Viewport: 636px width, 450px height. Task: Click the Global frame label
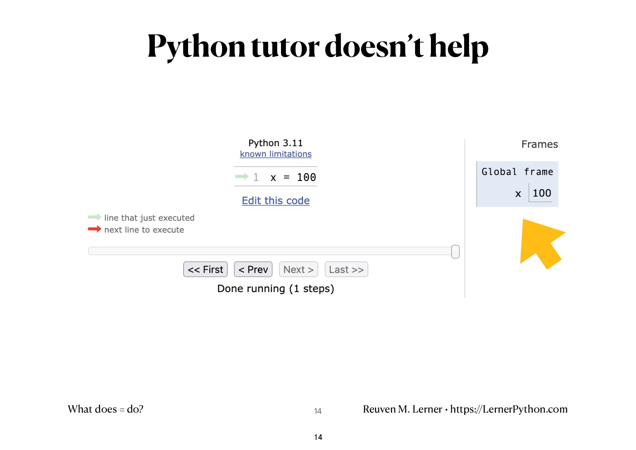[x=517, y=172]
